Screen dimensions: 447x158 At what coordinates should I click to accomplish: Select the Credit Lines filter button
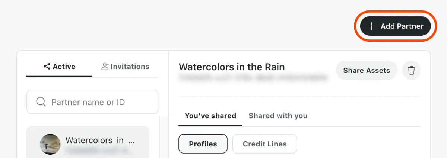point(265,144)
